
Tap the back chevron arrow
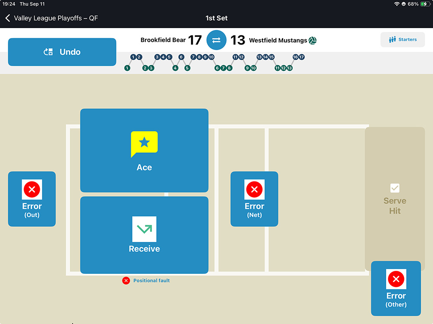7,18
